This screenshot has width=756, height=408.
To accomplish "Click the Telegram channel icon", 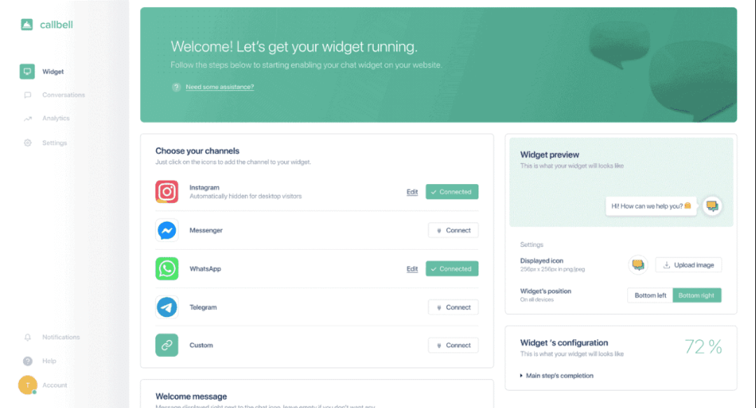I will [x=167, y=307].
